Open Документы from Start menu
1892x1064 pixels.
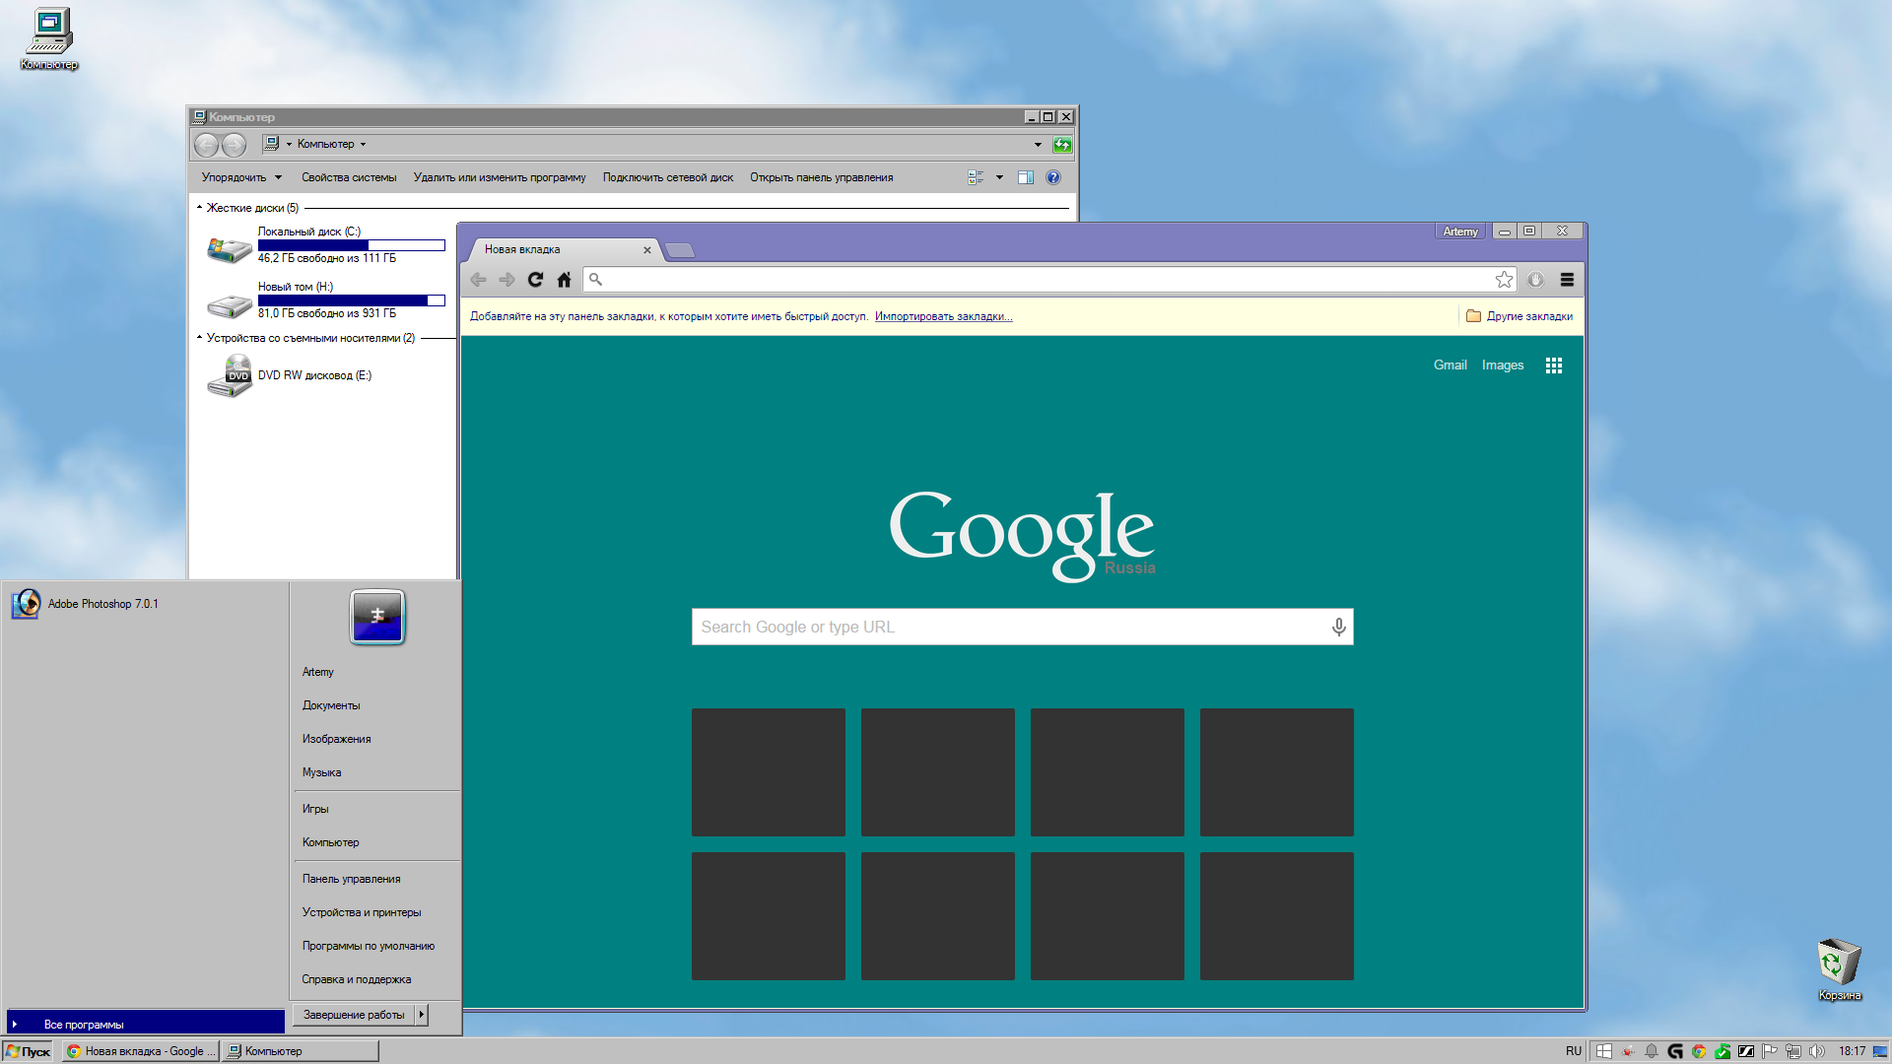(331, 705)
